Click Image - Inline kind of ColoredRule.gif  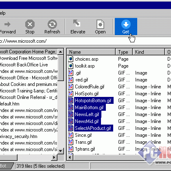(148, 87)
